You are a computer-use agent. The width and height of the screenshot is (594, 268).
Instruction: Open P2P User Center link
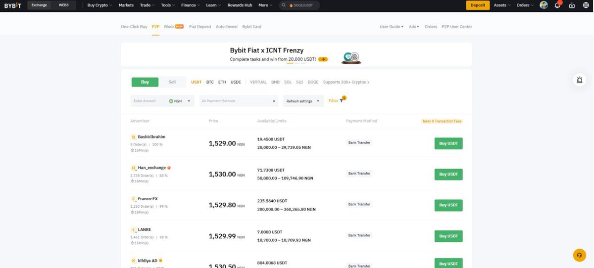(457, 27)
